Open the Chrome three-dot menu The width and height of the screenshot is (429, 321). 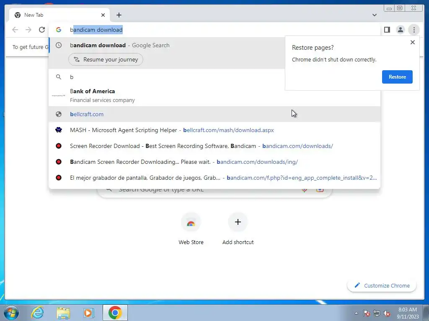click(x=414, y=30)
